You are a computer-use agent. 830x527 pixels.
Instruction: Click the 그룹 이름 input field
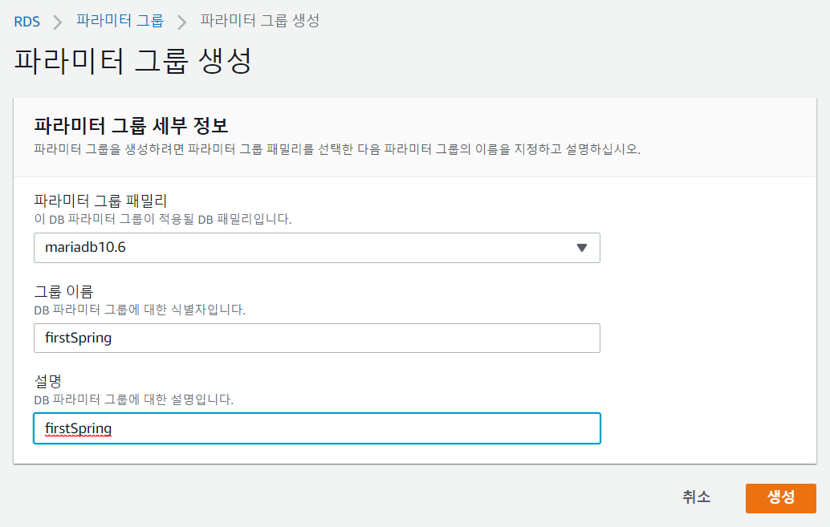pyautogui.click(x=316, y=338)
